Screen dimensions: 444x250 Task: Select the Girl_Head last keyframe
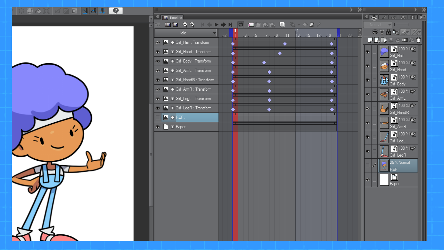point(332,53)
